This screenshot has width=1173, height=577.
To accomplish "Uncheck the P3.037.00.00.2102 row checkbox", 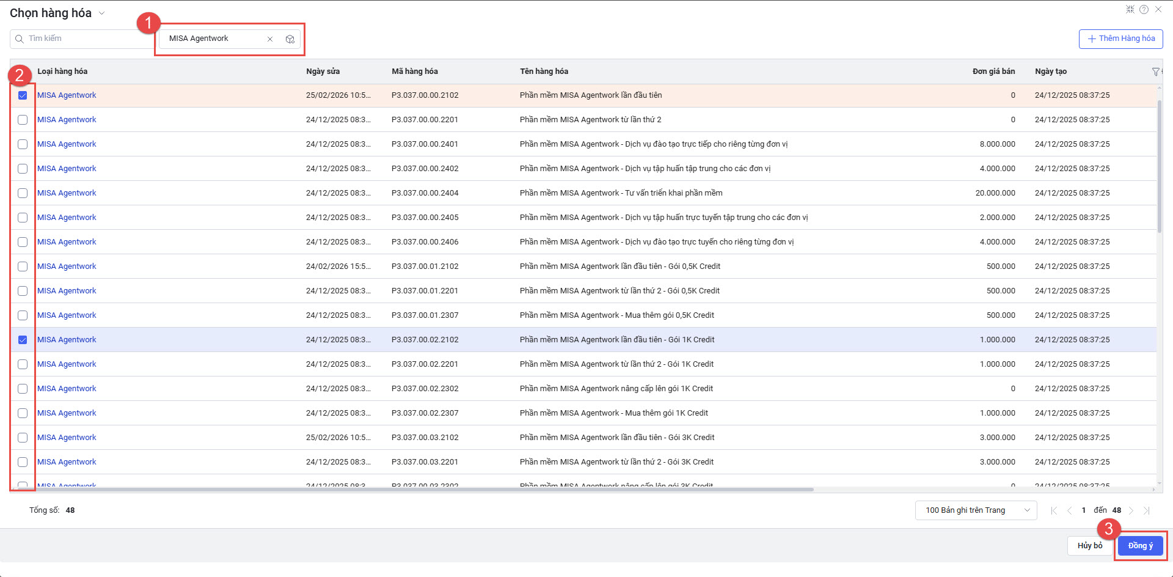I will coord(23,95).
